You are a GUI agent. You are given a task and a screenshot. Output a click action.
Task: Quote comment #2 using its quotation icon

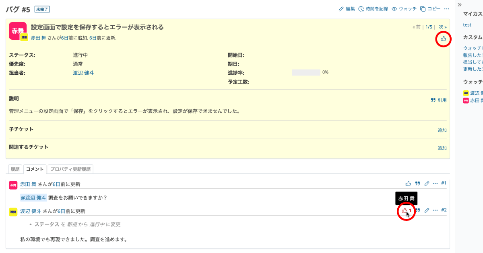417,210
